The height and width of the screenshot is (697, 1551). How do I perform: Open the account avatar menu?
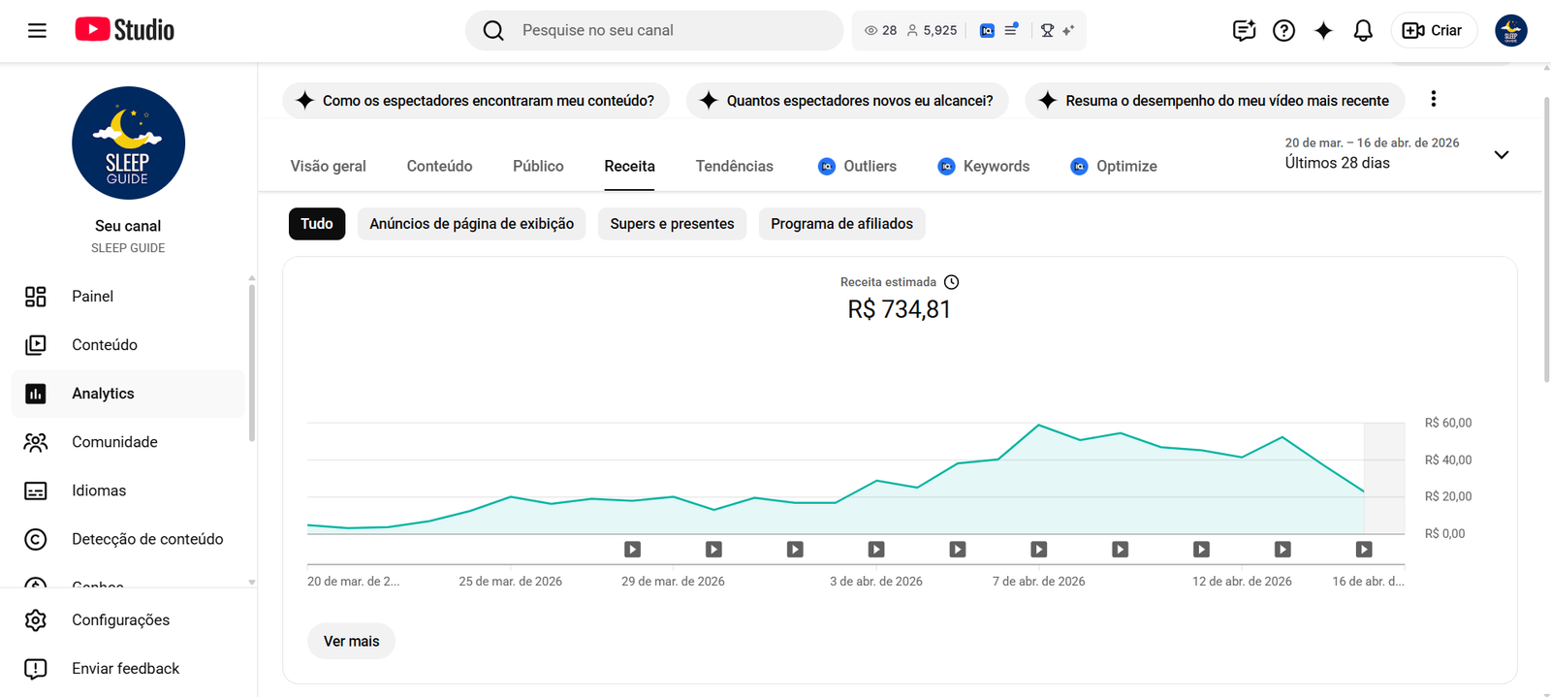tap(1510, 30)
